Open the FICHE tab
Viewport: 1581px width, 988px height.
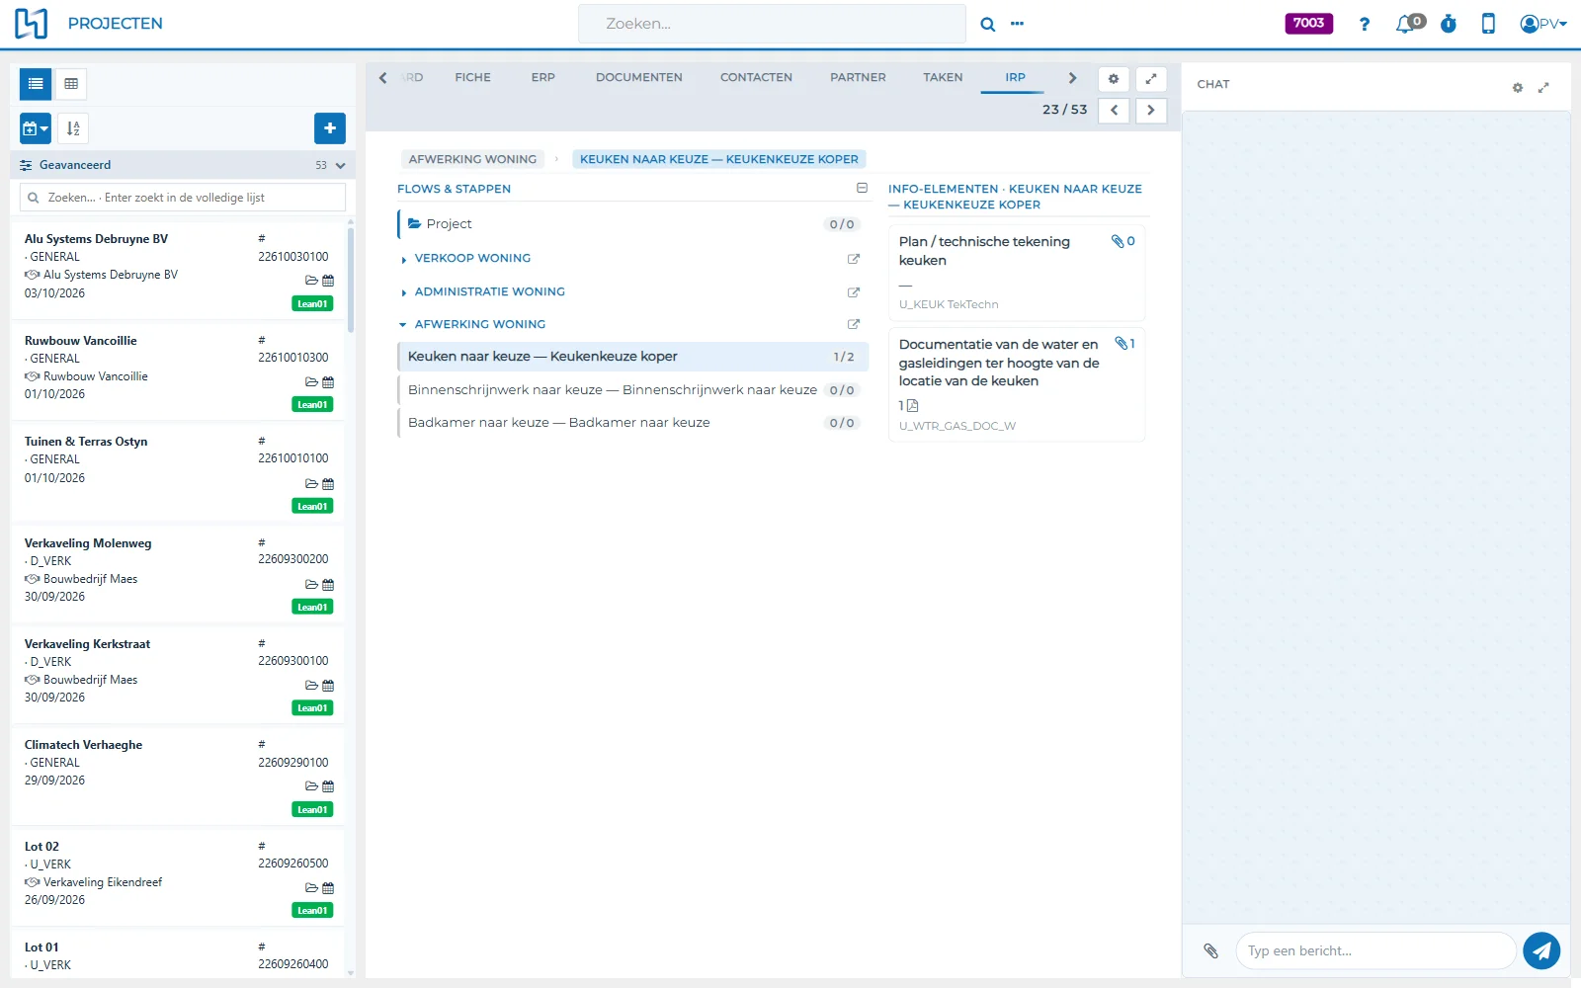tap(473, 77)
